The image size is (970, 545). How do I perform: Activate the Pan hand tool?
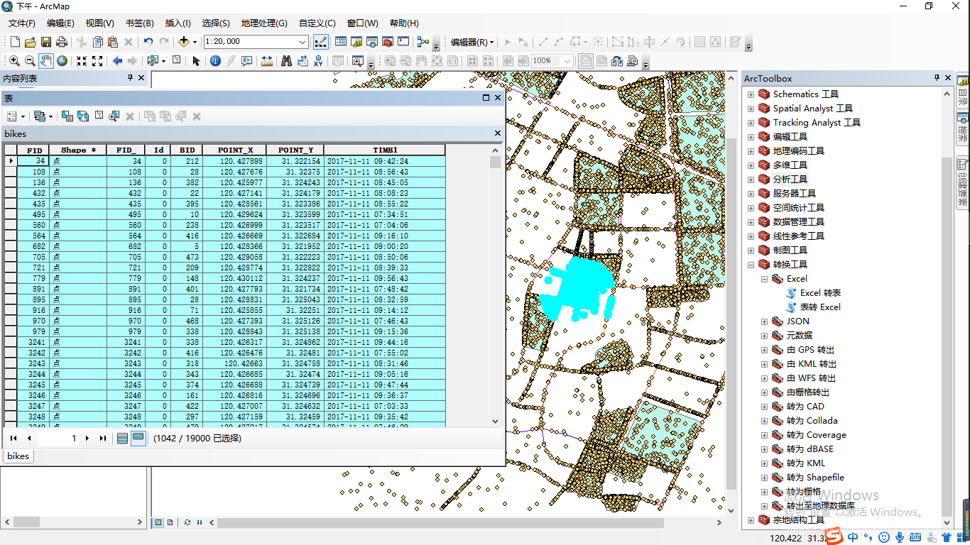[46, 61]
